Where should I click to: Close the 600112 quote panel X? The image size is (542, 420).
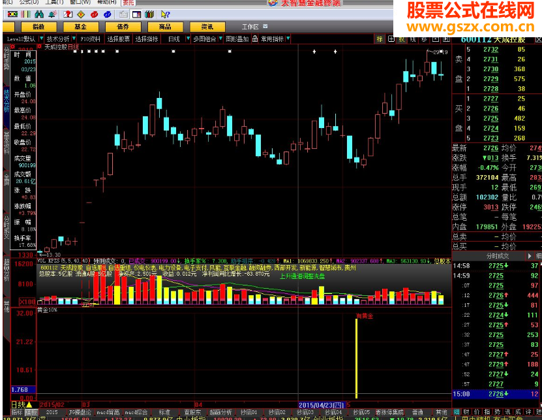pos(538,39)
